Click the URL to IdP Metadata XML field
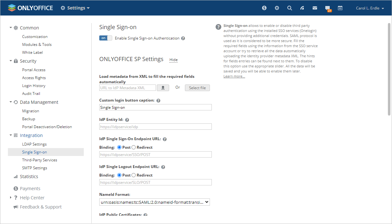 (x=127, y=88)
